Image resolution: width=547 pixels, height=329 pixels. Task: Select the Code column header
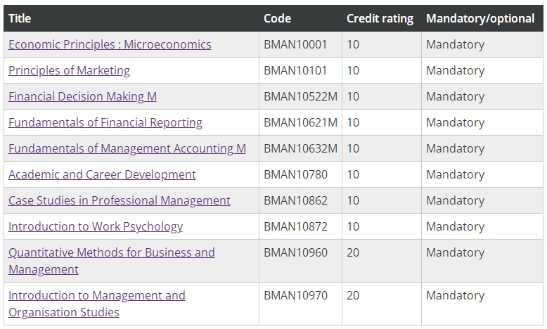[x=277, y=18]
